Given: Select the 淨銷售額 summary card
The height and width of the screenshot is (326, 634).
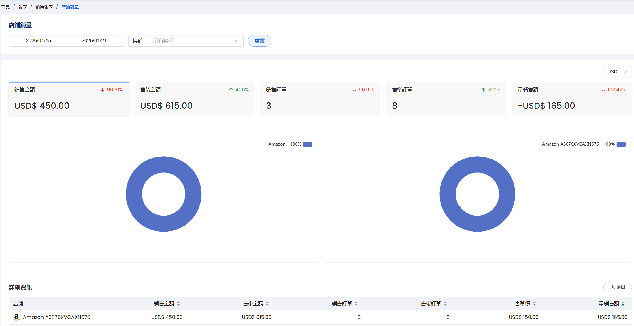Looking at the screenshot, I should pyautogui.click(x=572, y=99).
